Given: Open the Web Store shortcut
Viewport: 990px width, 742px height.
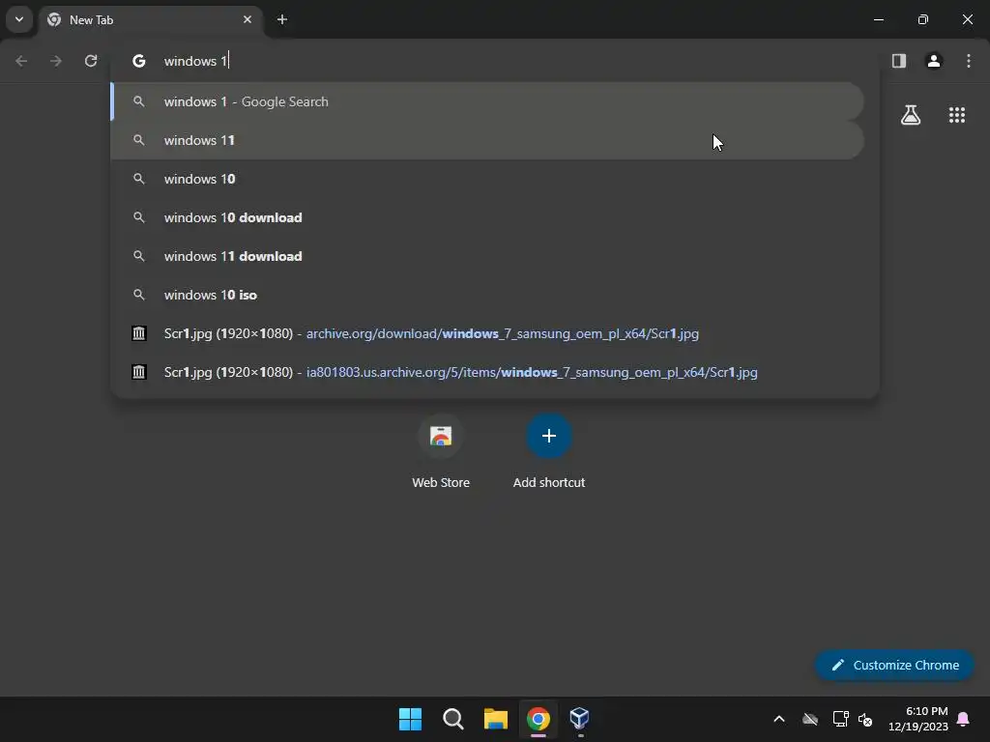Looking at the screenshot, I should pos(441,451).
